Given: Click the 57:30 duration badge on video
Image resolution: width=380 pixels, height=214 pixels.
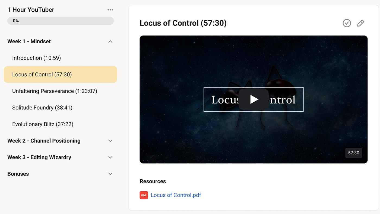Looking at the screenshot, I should tap(354, 153).
